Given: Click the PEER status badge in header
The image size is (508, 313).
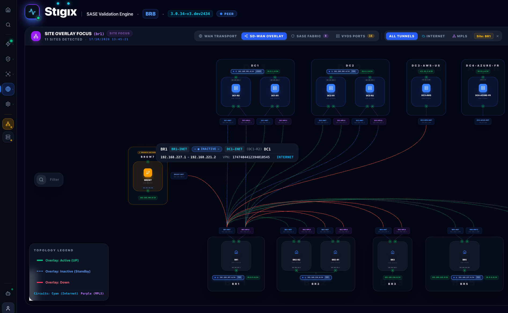Looking at the screenshot, I should coord(227,14).
